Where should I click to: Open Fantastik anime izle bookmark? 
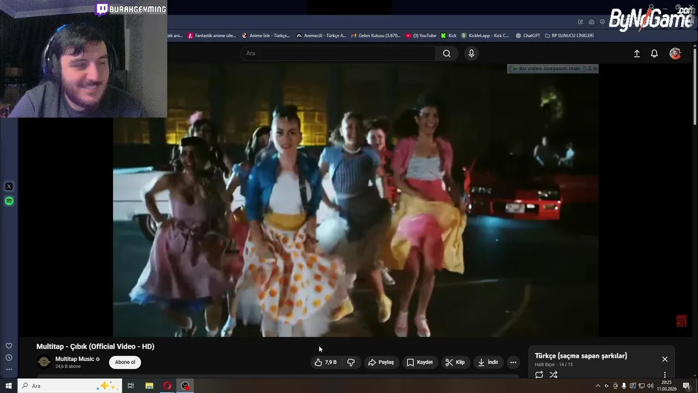point(212,35)
